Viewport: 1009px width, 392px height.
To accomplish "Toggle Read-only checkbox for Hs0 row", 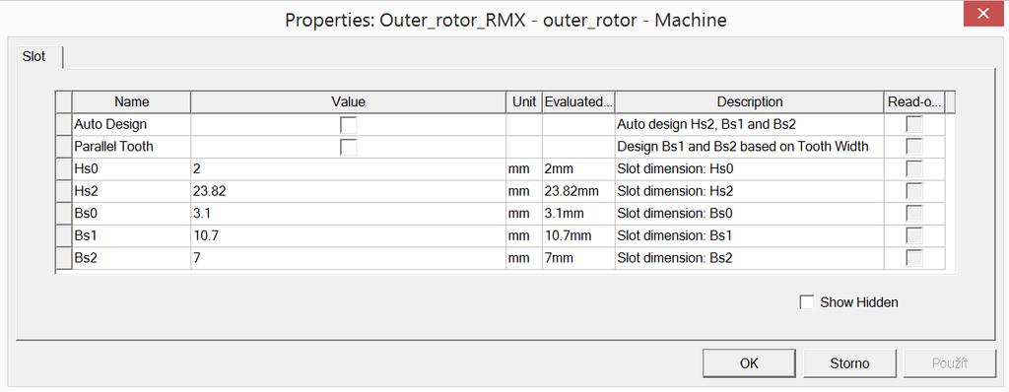I will pyautogui.click(x=913, y=169).
